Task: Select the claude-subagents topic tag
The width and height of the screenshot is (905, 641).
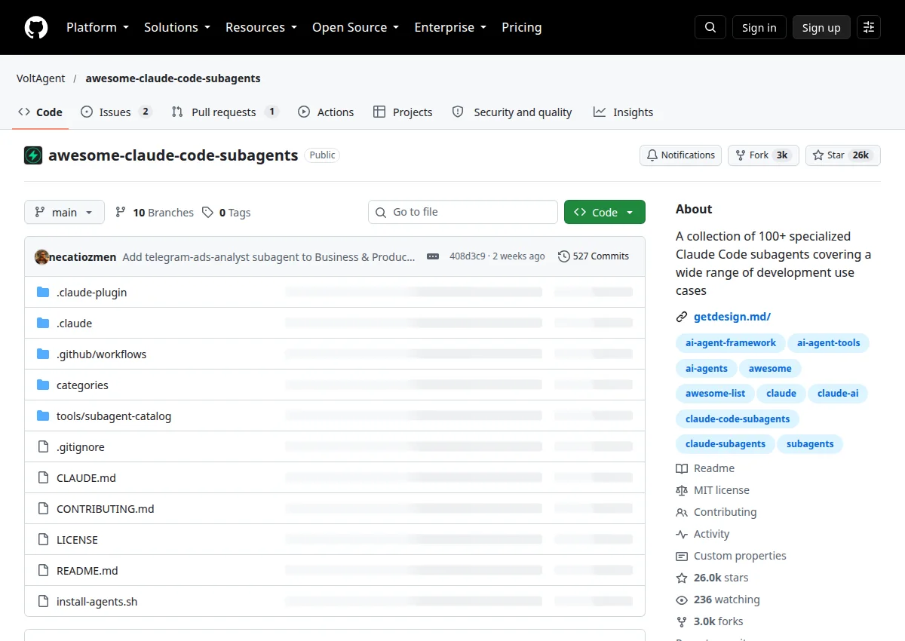Action: [726, 443]
